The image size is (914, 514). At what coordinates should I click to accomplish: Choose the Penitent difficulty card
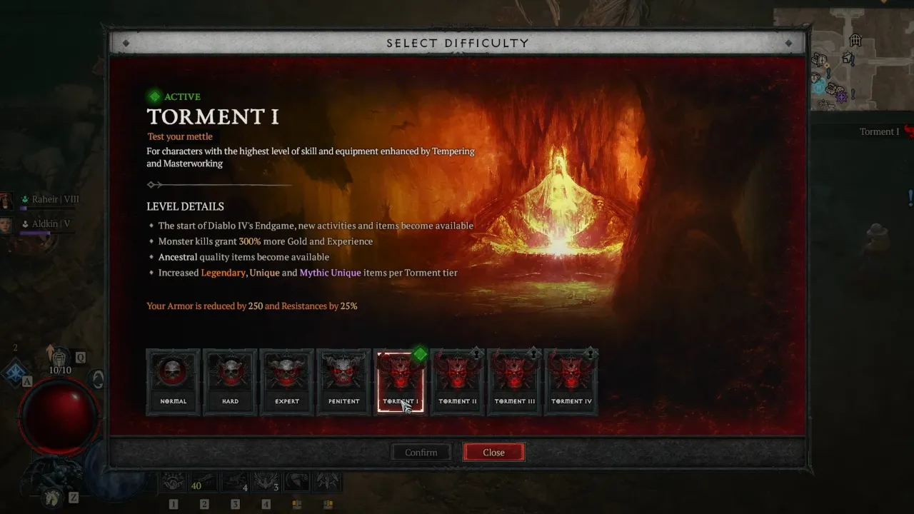(x=343, y=382)
